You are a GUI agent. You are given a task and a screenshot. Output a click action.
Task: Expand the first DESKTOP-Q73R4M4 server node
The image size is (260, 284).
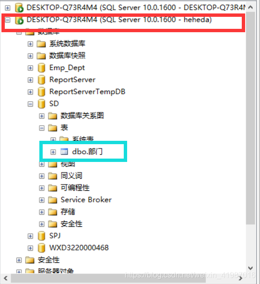(x=8, y=8)
